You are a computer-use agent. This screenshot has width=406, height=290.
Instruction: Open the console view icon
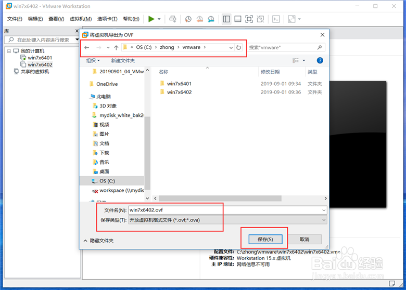(x=276, y=19)
